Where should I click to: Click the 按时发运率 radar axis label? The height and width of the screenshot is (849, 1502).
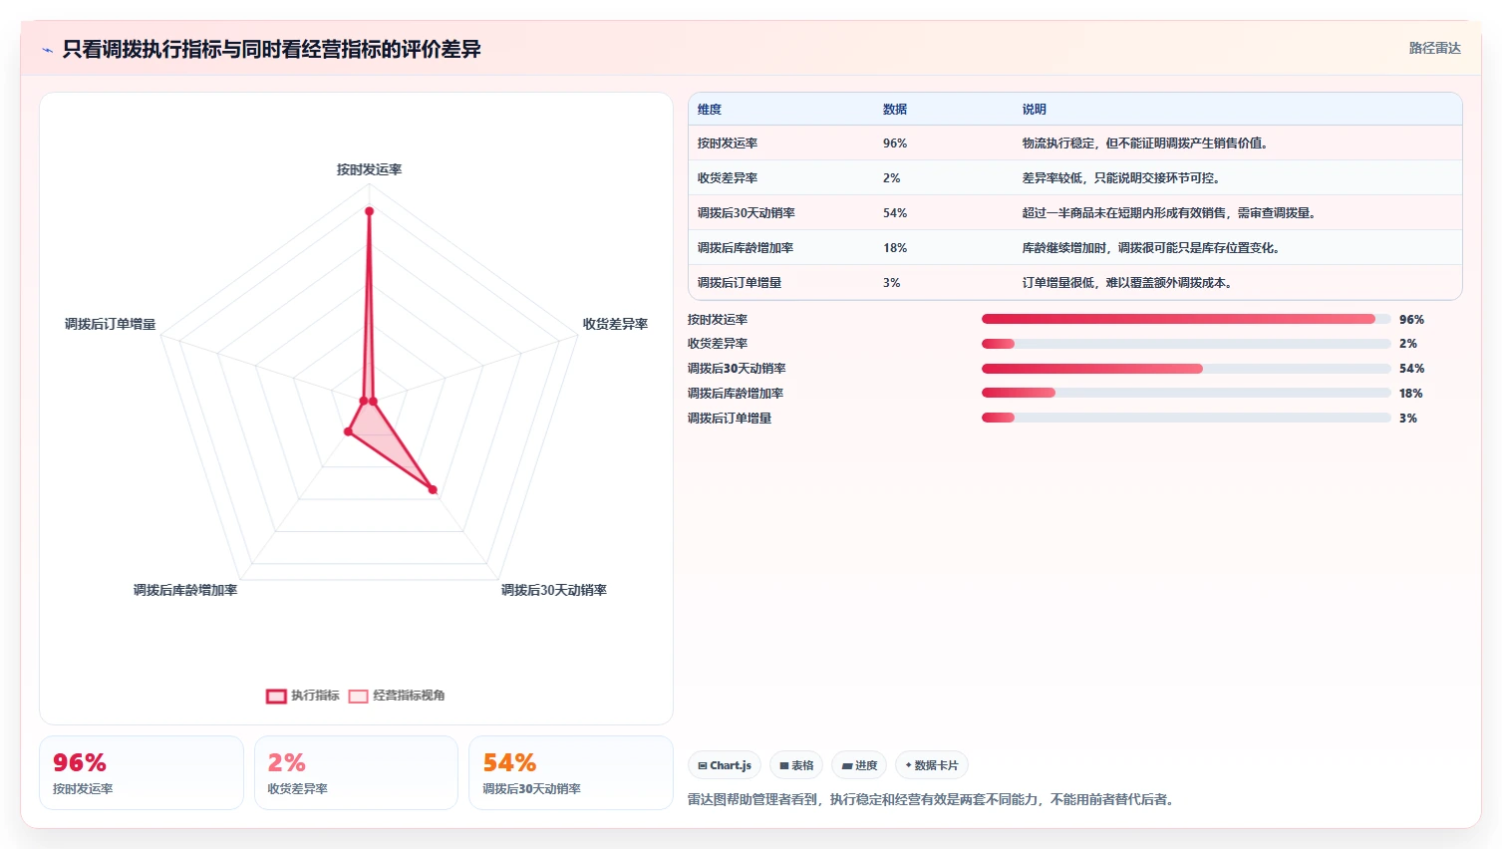[x=369, y=170]
